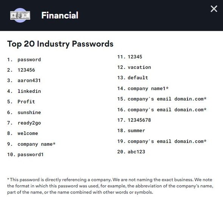This screenshot has width=223, height=209.
Task: Click the Financial header title
Action: click(x=60, y=15)
